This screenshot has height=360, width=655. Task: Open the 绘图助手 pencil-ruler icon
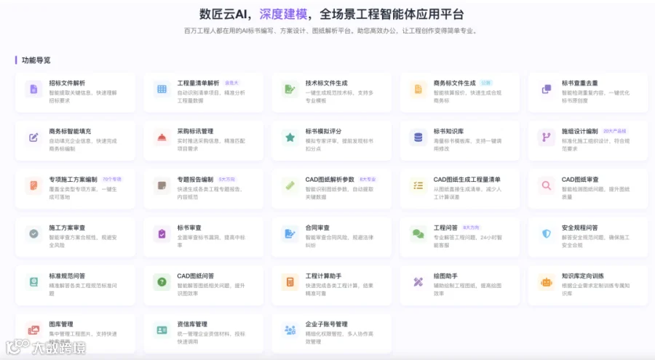point(418,282)
